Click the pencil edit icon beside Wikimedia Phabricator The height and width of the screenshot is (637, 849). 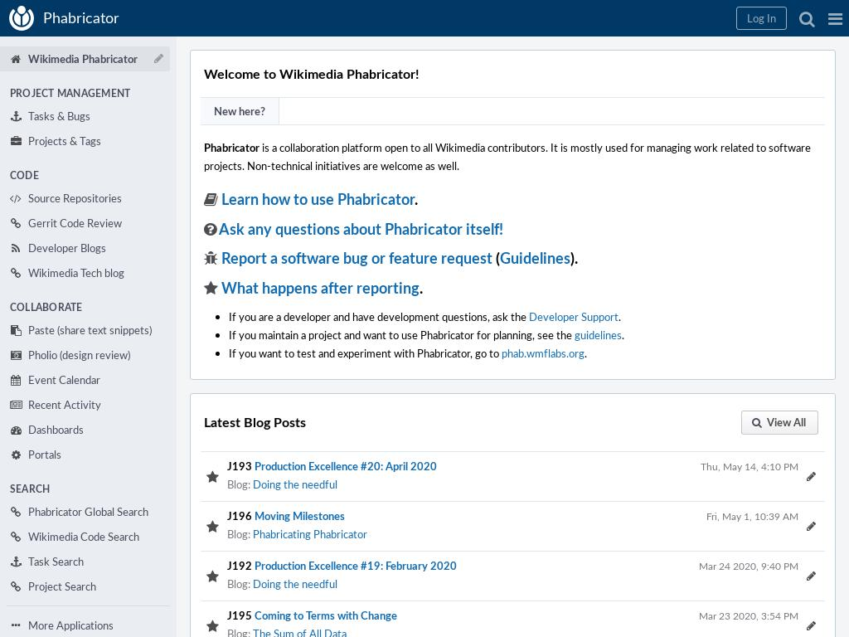coord(158,59)
